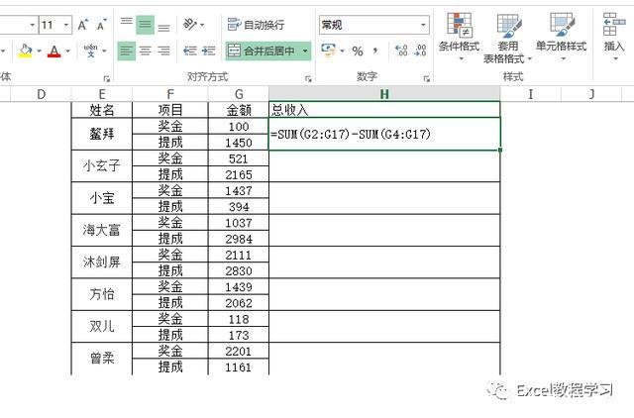The image size is (634, 418).
Task: Select amount cell 394
Action: click(x=239, y=207)
